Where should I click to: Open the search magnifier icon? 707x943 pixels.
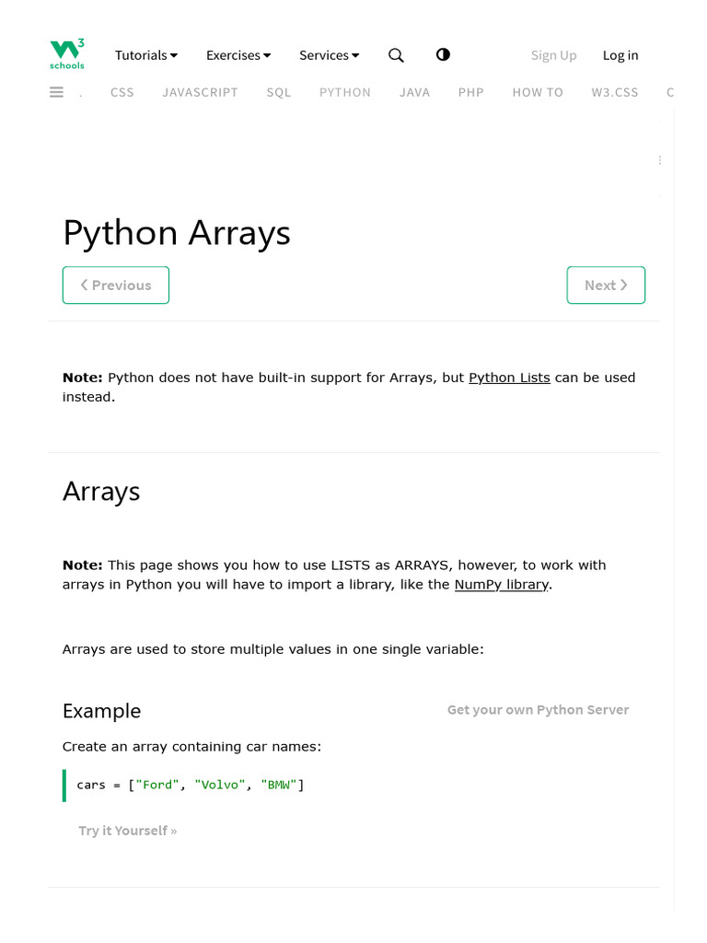(396, 55)
